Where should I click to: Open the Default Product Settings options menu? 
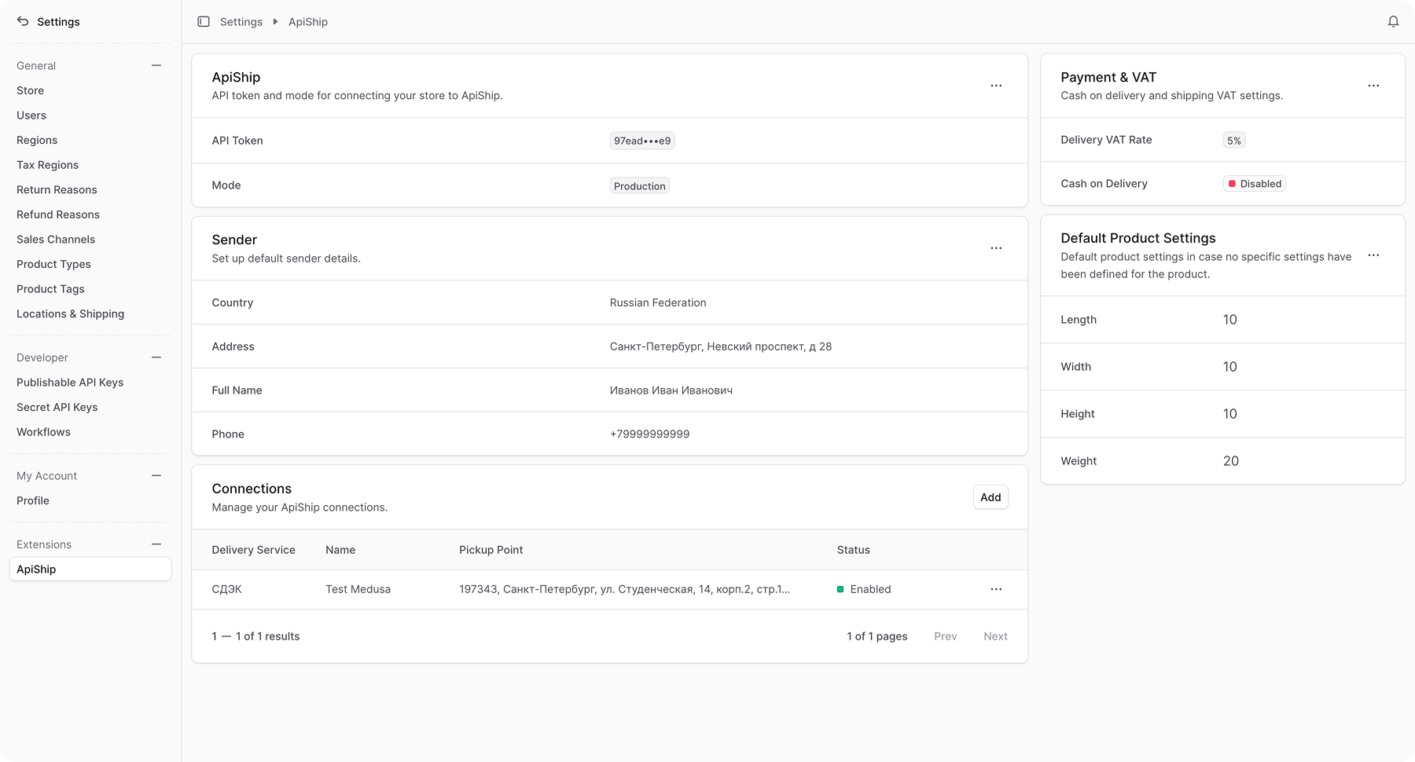[x=1373, y=255]
